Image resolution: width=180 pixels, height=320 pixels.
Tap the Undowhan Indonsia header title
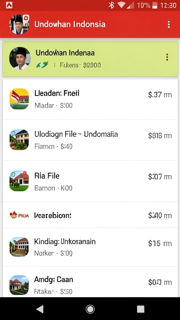tap(70, 24)
